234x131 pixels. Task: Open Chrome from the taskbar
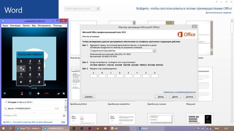[98, 128]
